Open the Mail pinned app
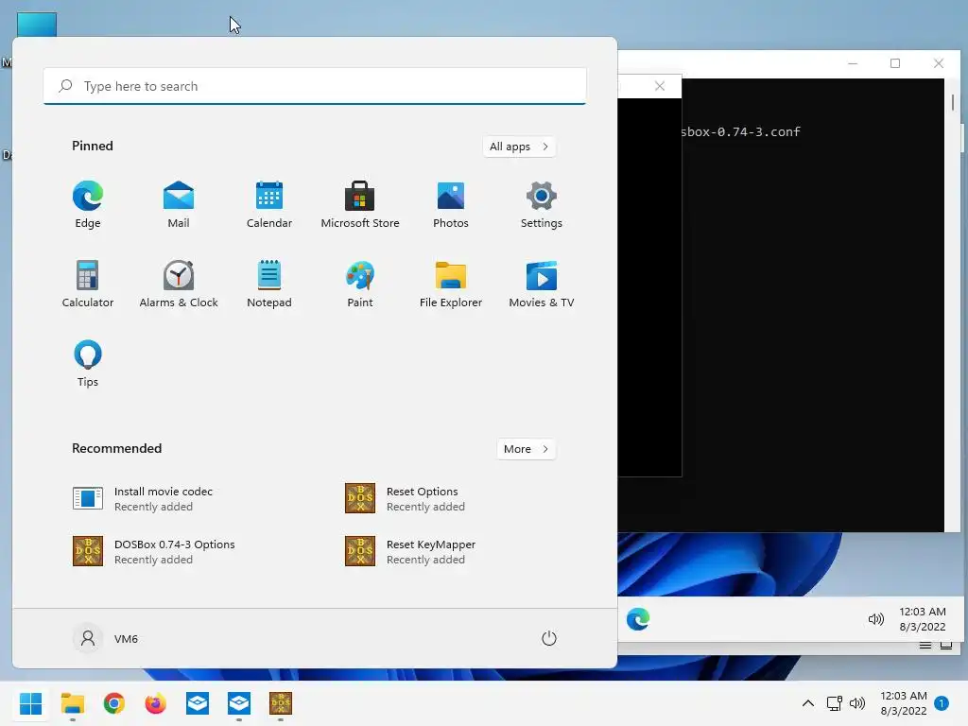The image size is (968, 726). point(179,204)
